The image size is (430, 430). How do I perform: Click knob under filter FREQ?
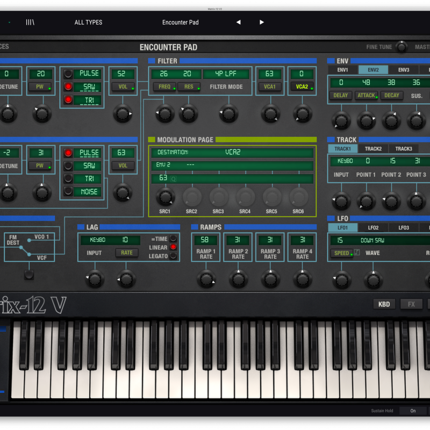pyautogui.click(x=165, y=113)
